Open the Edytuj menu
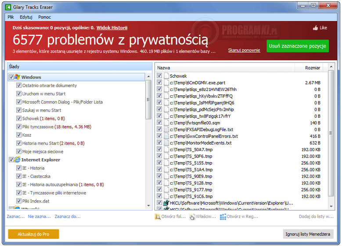Image resolution: width=342 pixels, height=246 pixels. click(26, 17)
